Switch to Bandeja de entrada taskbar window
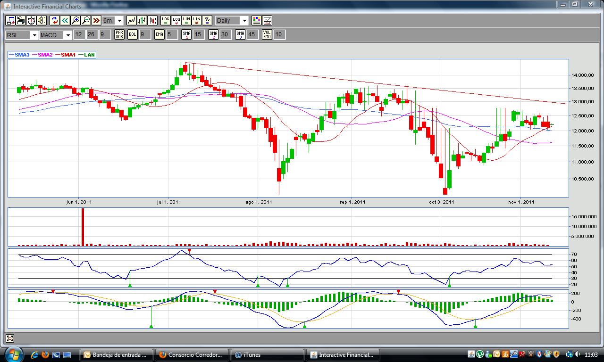Viewport: 604px width, 362px height. [x=117, y=355]
